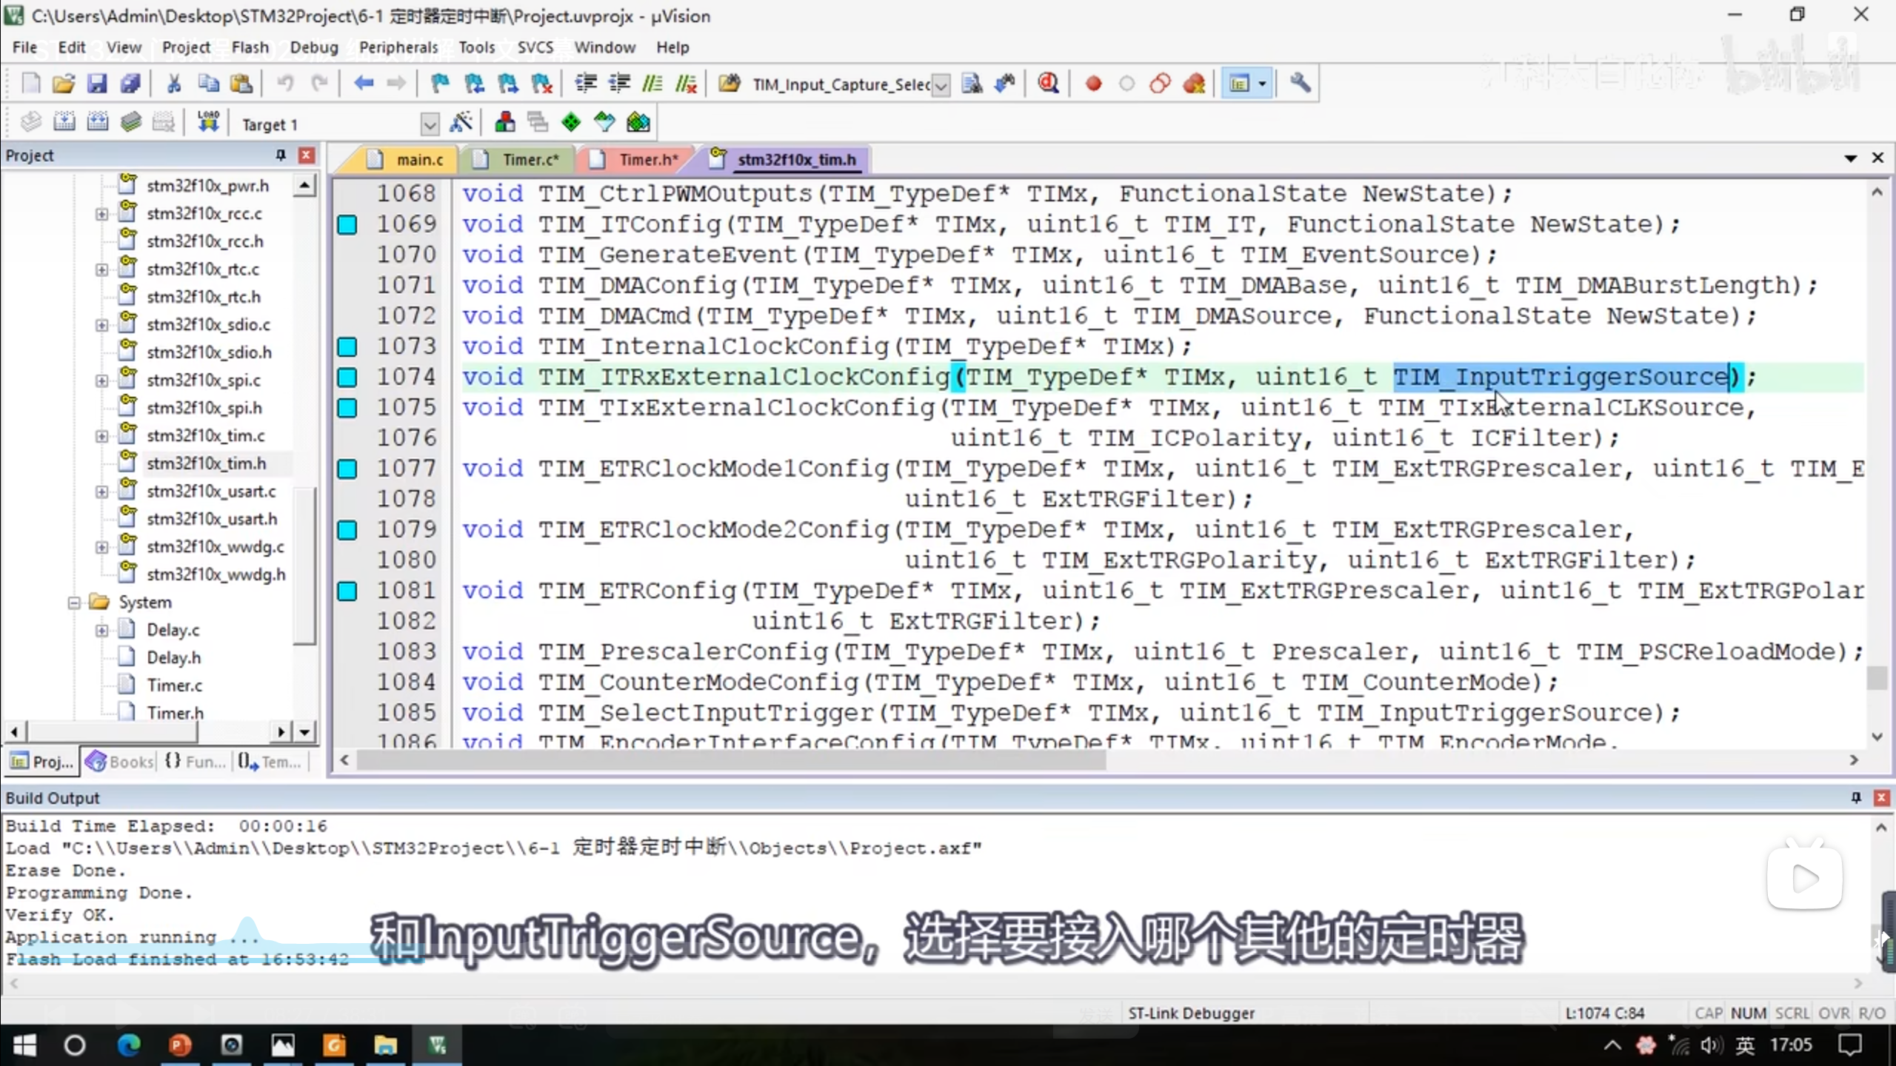1896x1066 pixels.
Task: Click the Save file toolbar icon
Action: coord(97,84)
